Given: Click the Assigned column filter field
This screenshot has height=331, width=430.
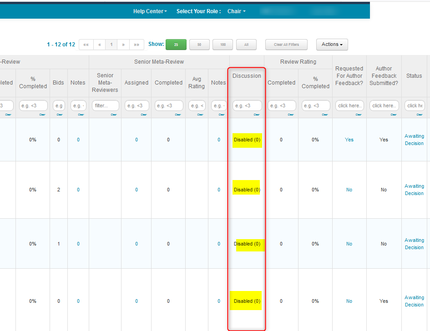Looking at the screenshot, I should 137,105.
